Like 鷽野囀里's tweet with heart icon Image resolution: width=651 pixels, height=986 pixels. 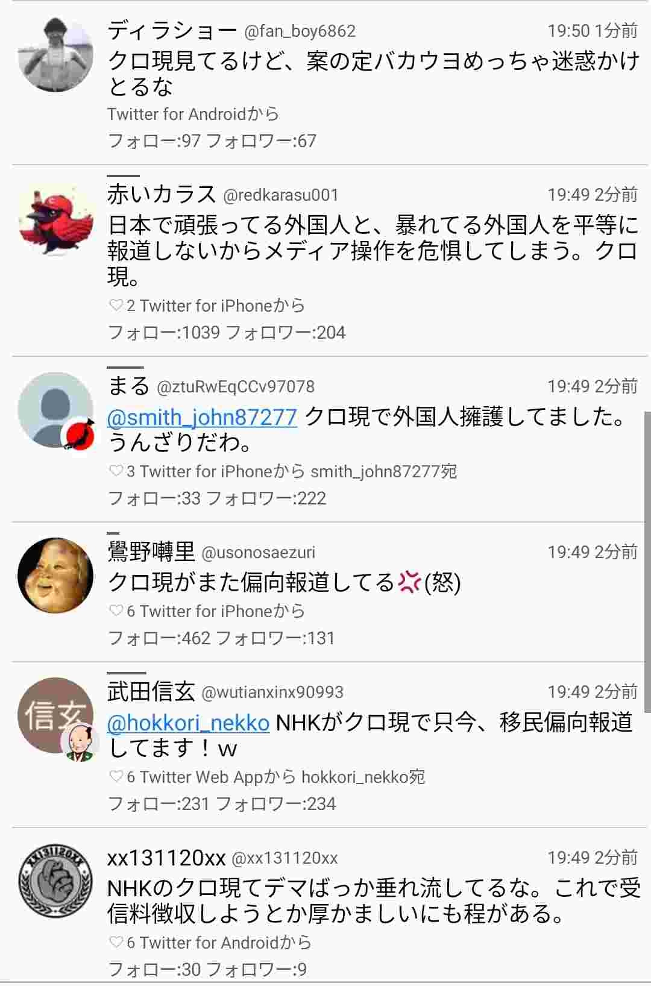tap(116, 611)
